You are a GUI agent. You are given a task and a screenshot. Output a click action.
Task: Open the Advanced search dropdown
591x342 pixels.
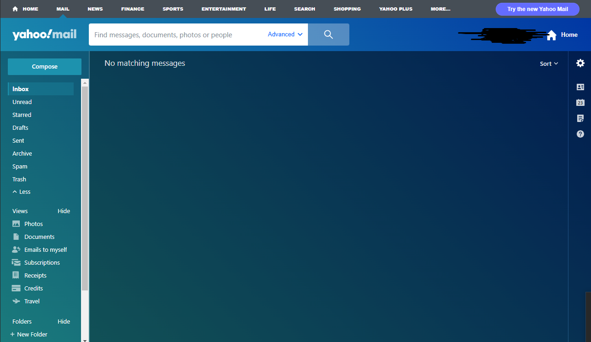pos(285,34)
